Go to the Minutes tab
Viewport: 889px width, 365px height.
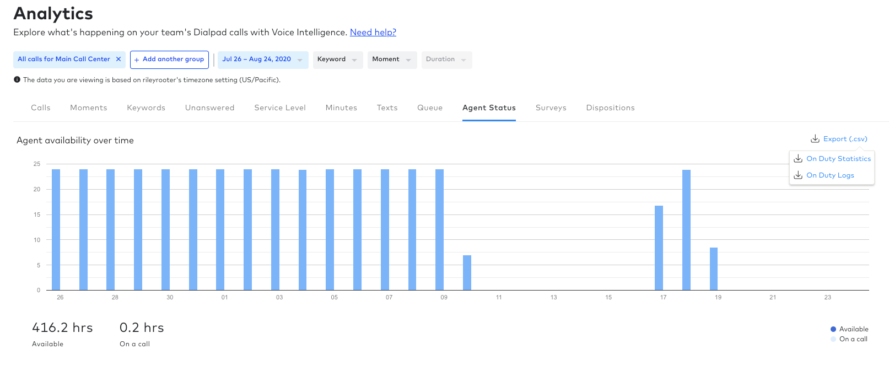pyautogui.click(x=341, y=108)
